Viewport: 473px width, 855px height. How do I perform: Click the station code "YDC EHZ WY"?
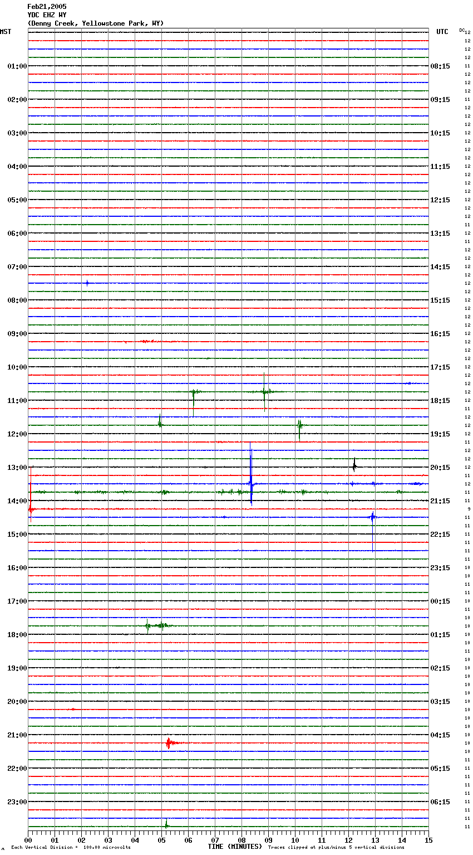point(47,15)
